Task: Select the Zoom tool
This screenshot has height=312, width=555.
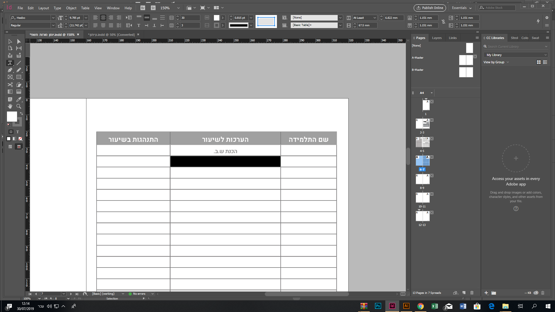Action: [18, 106]
